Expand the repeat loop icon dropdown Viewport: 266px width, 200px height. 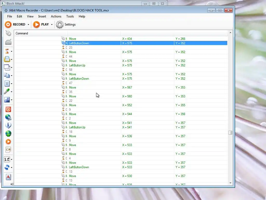click(11, 167)
